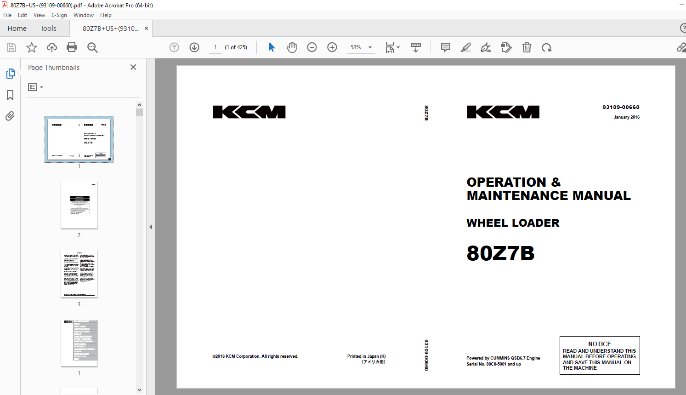Open the Window menu
The image size is (686, 395).
click(84, 15)
